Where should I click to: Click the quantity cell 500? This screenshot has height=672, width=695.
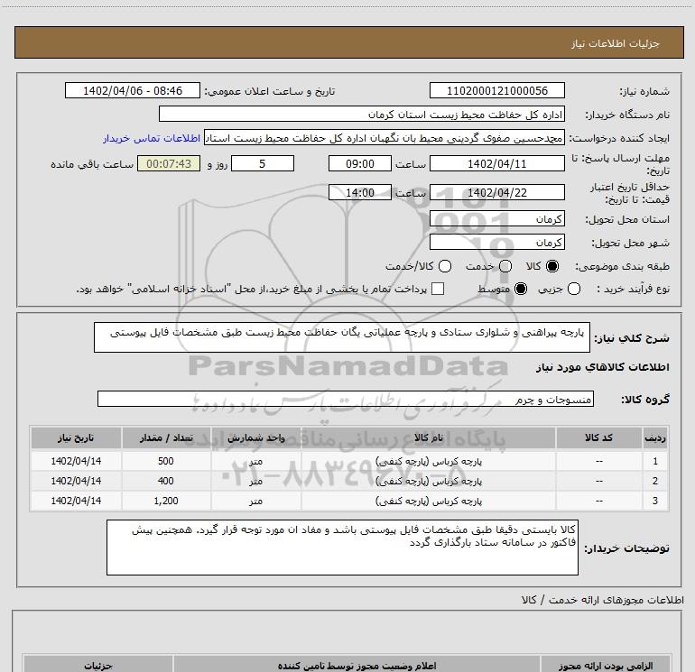[166, 461]
